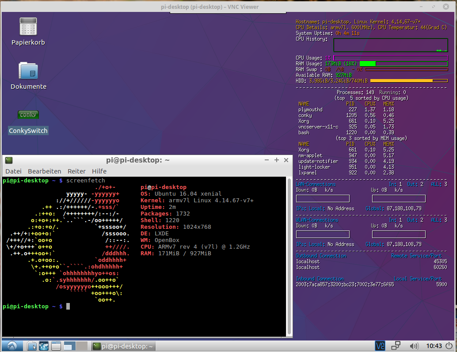Viewport: 457px width, 352px height.
Task: Click the volume speaker tray icon
Action: coord(414,346)
